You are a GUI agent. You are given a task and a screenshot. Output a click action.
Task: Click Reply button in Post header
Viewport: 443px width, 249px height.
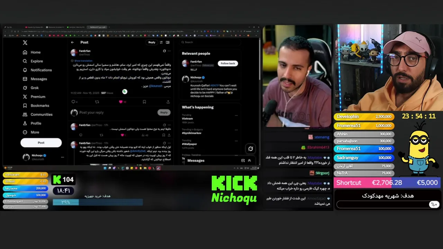(152, 42)
